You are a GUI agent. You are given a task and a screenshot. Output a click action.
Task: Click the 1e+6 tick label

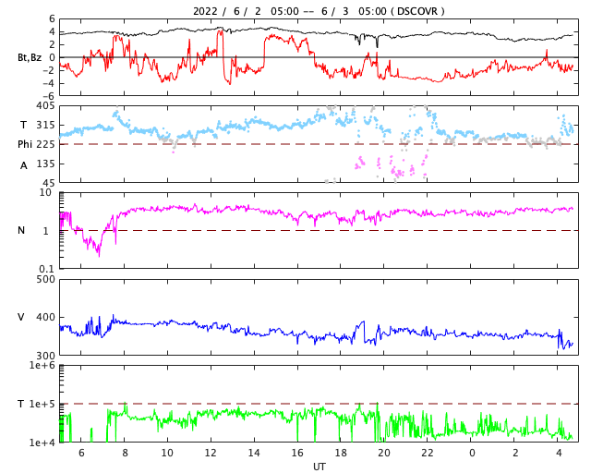tap(42, 366)
